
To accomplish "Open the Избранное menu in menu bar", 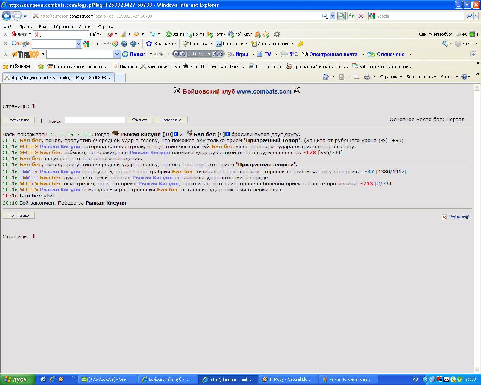I will 62,27.
